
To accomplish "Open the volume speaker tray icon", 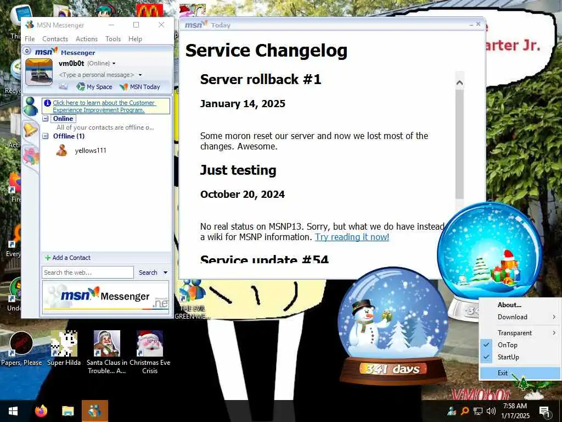I will point(491,411).
